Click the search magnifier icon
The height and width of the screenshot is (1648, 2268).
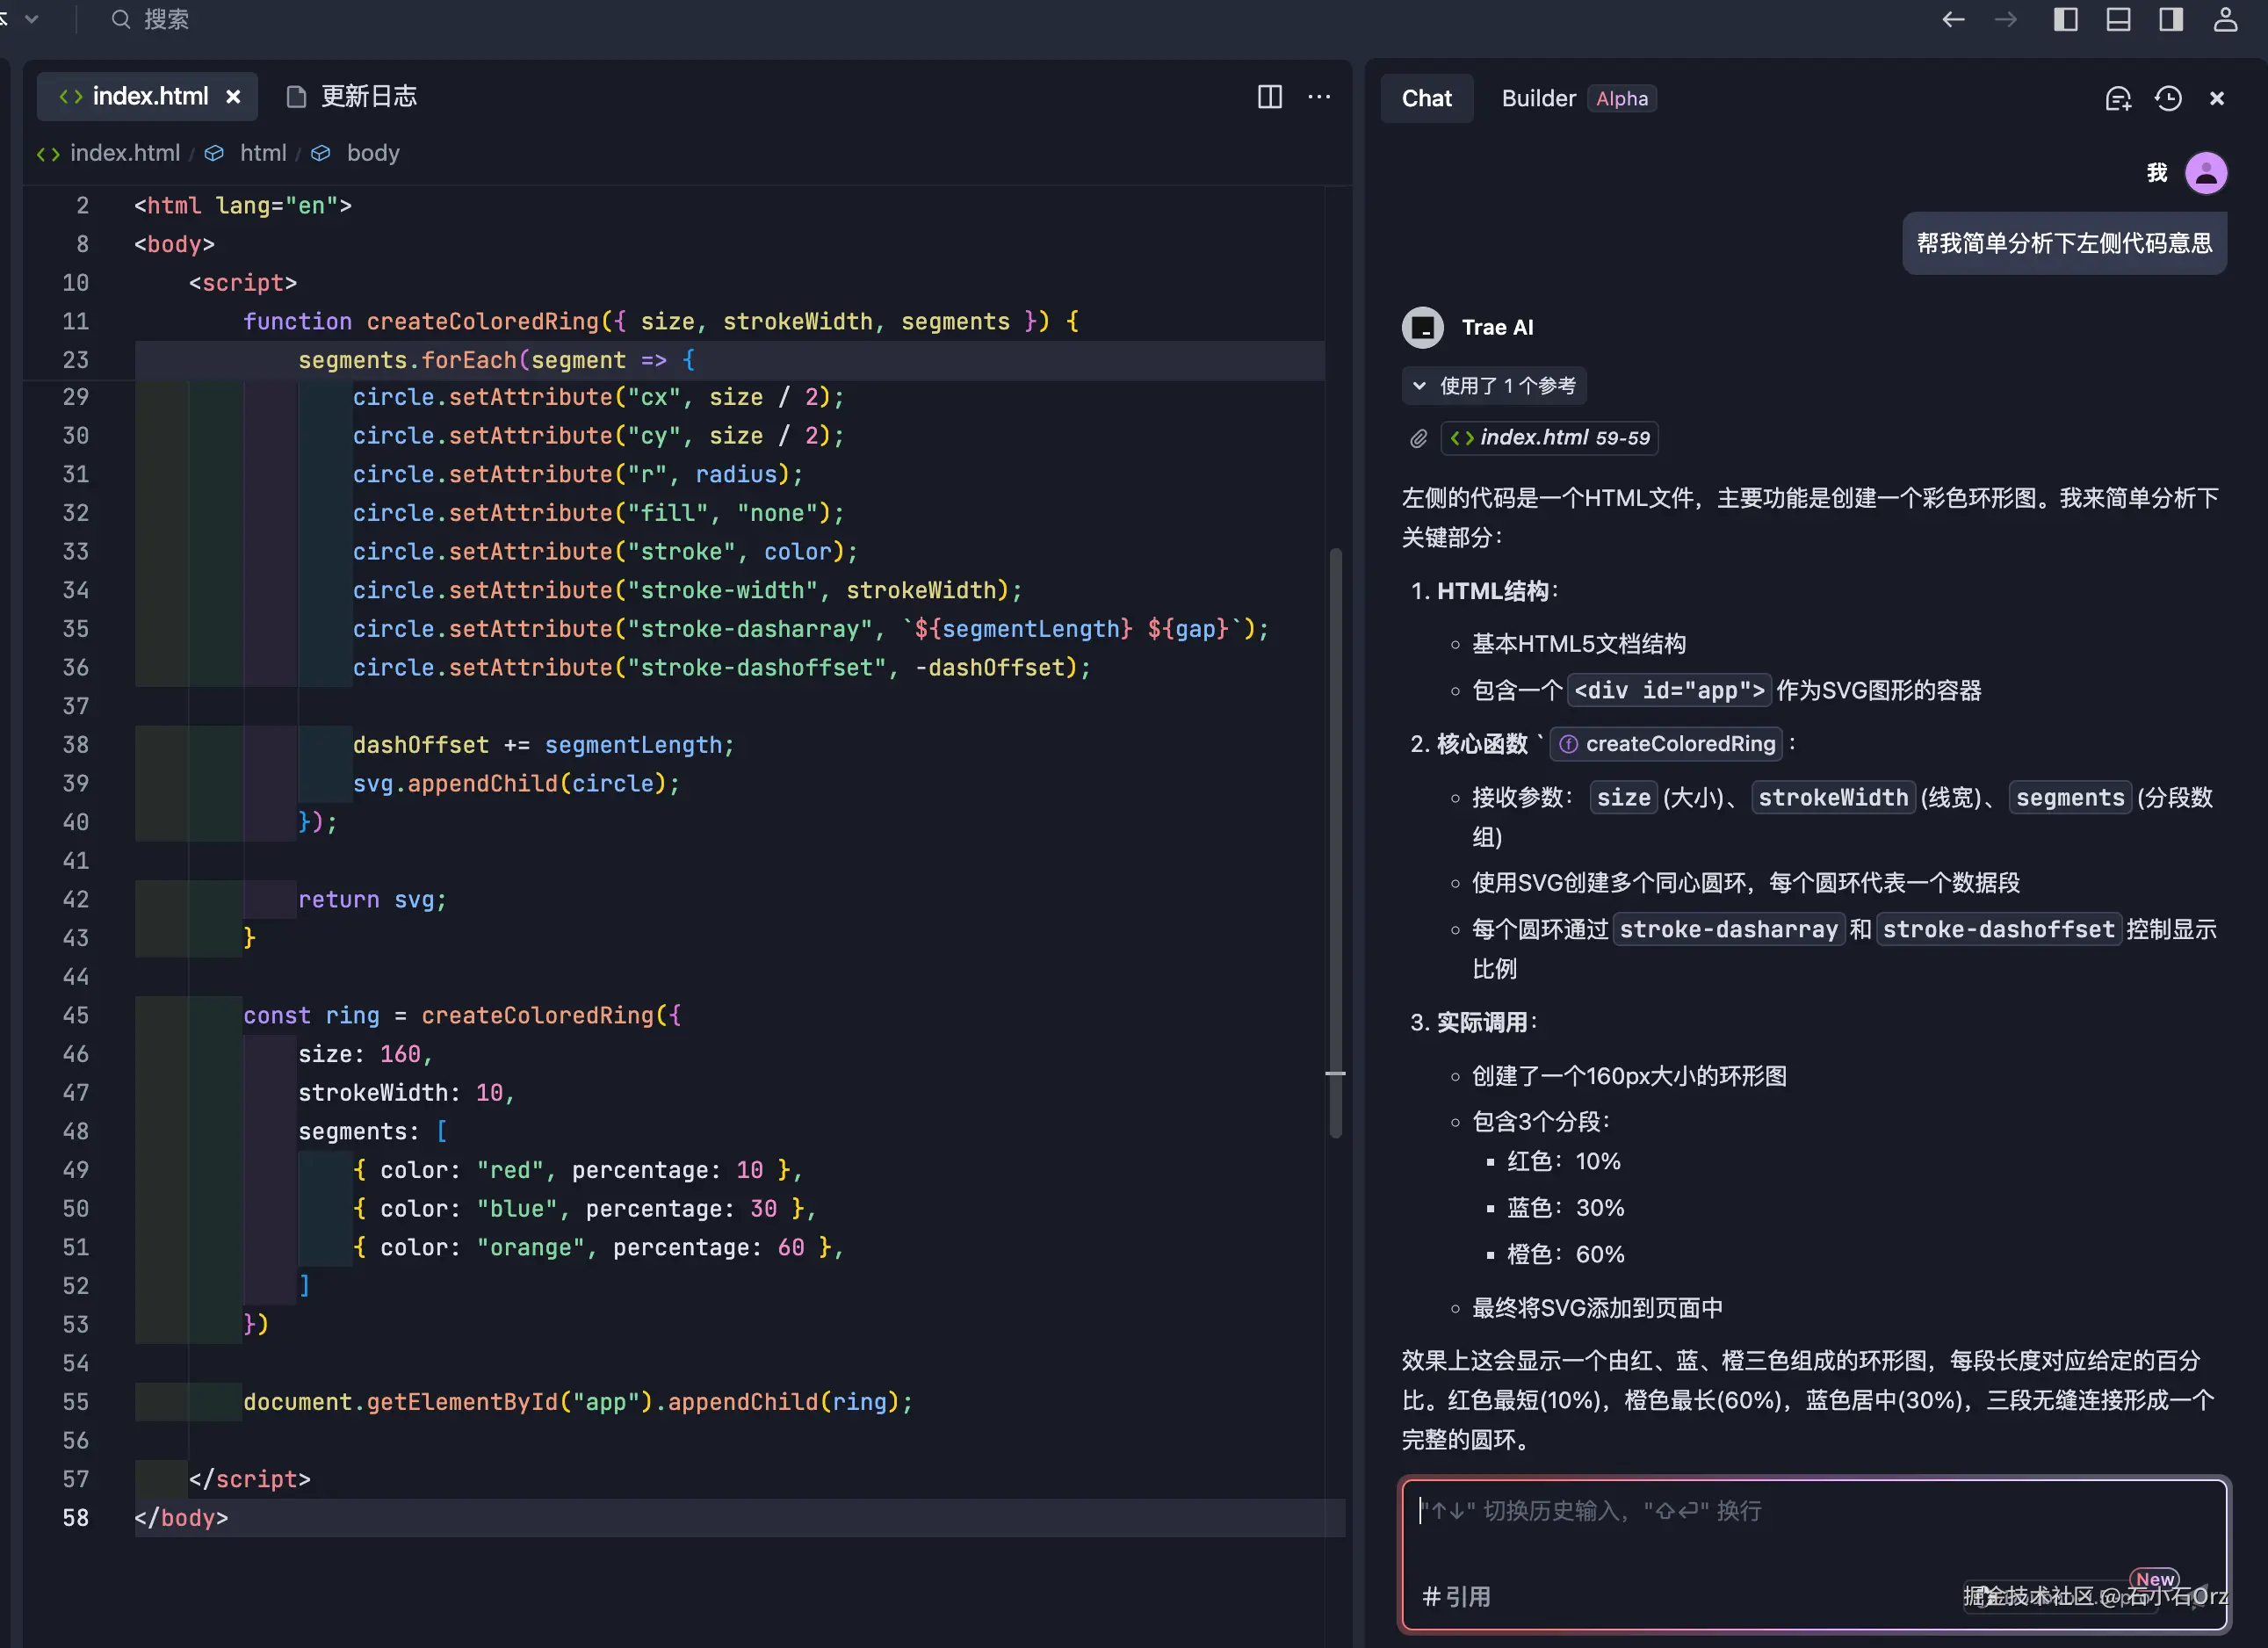point(120,19)
